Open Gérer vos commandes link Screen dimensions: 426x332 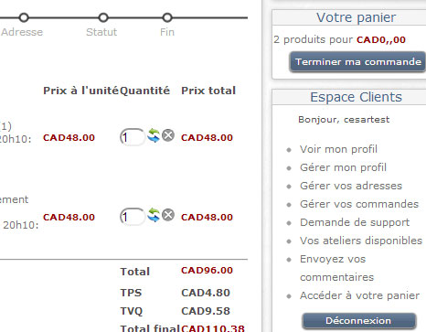(x=359, y=204)
